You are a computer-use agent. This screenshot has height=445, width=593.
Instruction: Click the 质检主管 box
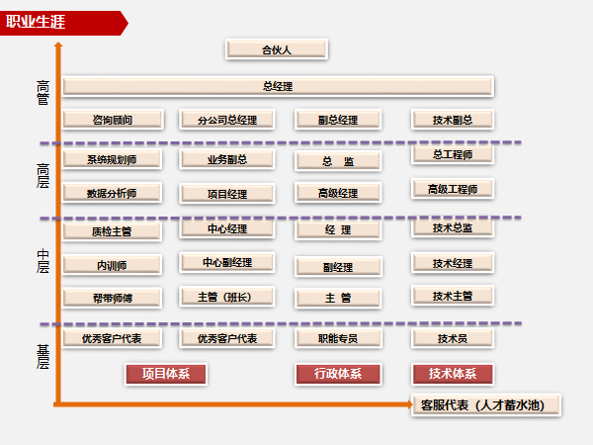[x=112, y=232]
